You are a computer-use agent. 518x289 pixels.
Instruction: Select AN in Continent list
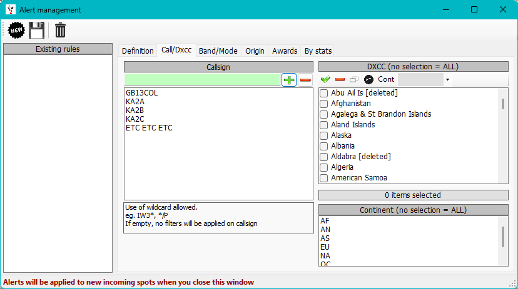click(x=325, y=230)
